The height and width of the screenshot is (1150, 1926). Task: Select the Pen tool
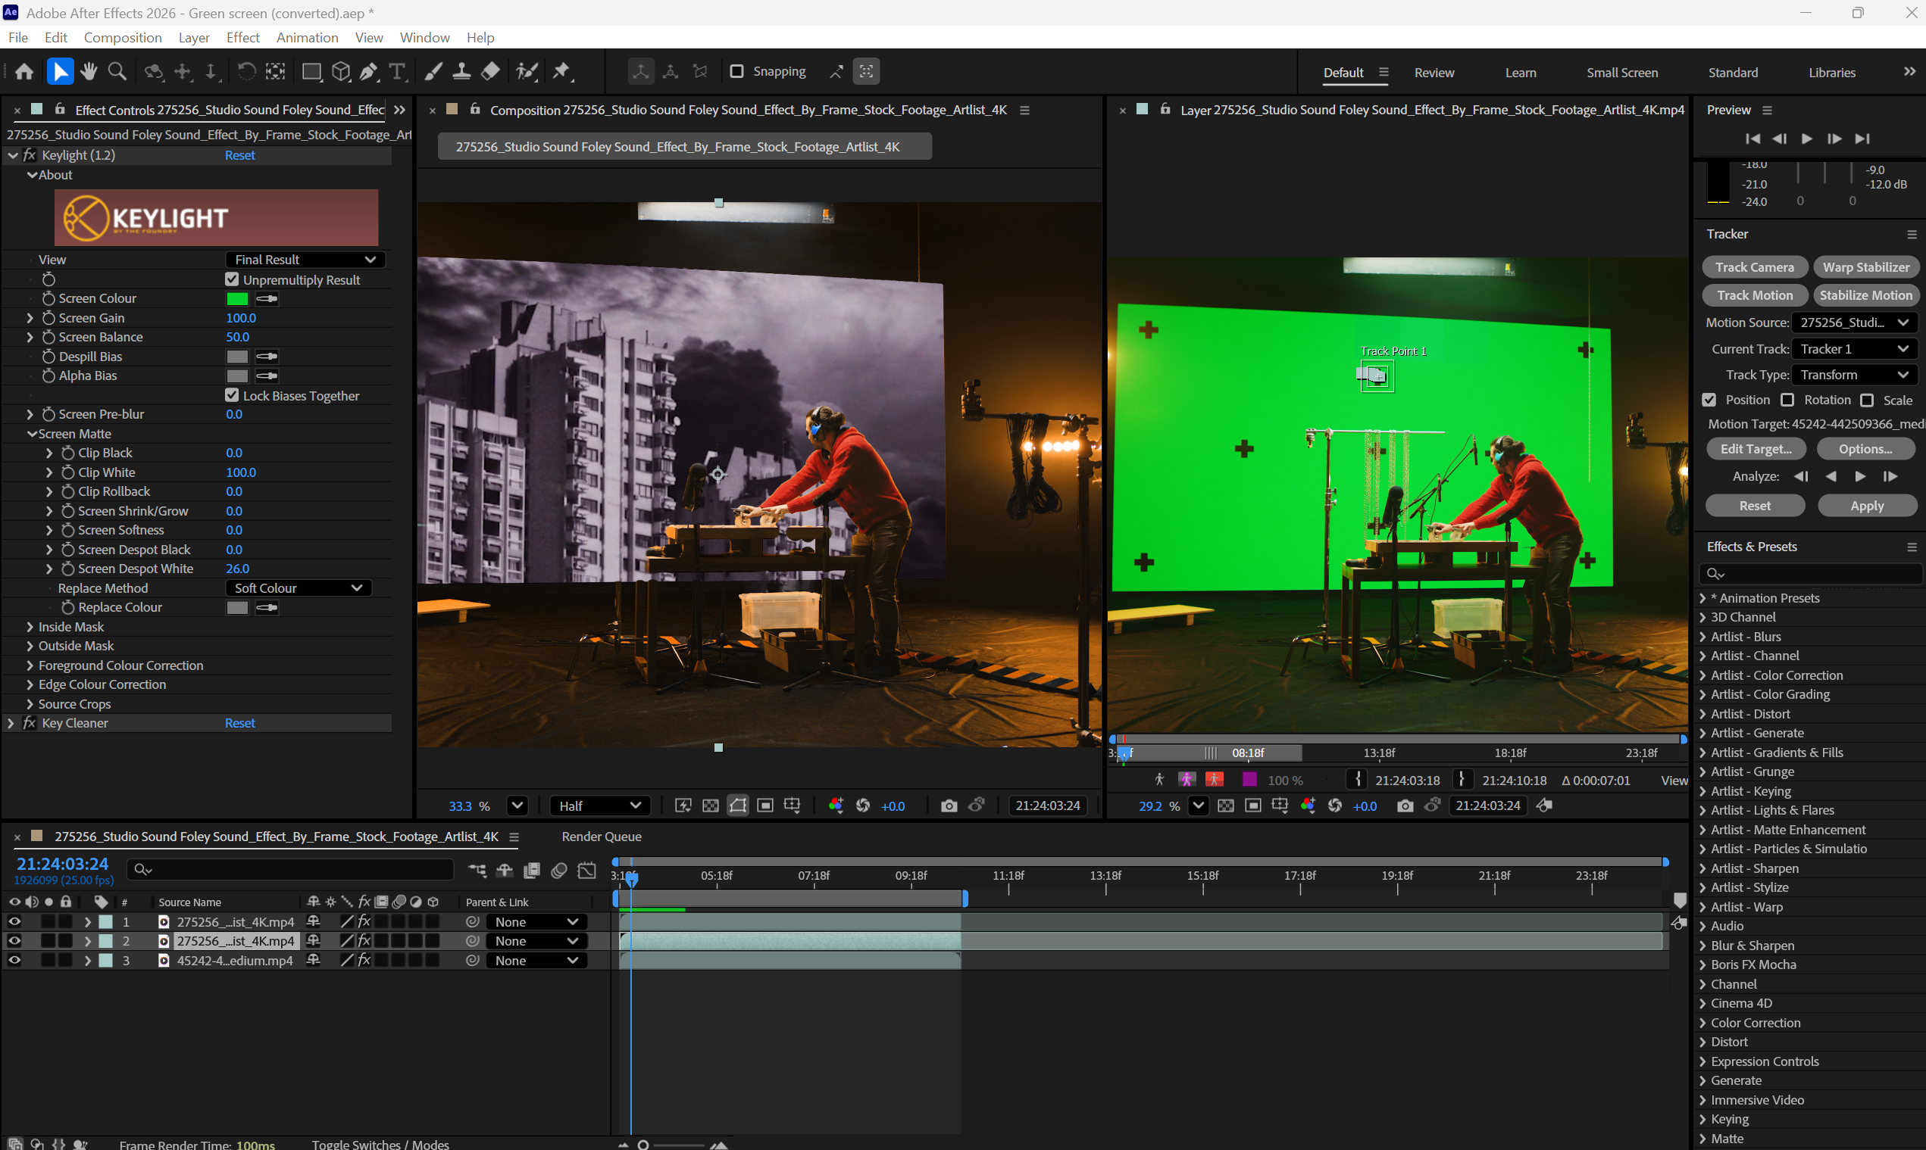click(x=369, y=71)
